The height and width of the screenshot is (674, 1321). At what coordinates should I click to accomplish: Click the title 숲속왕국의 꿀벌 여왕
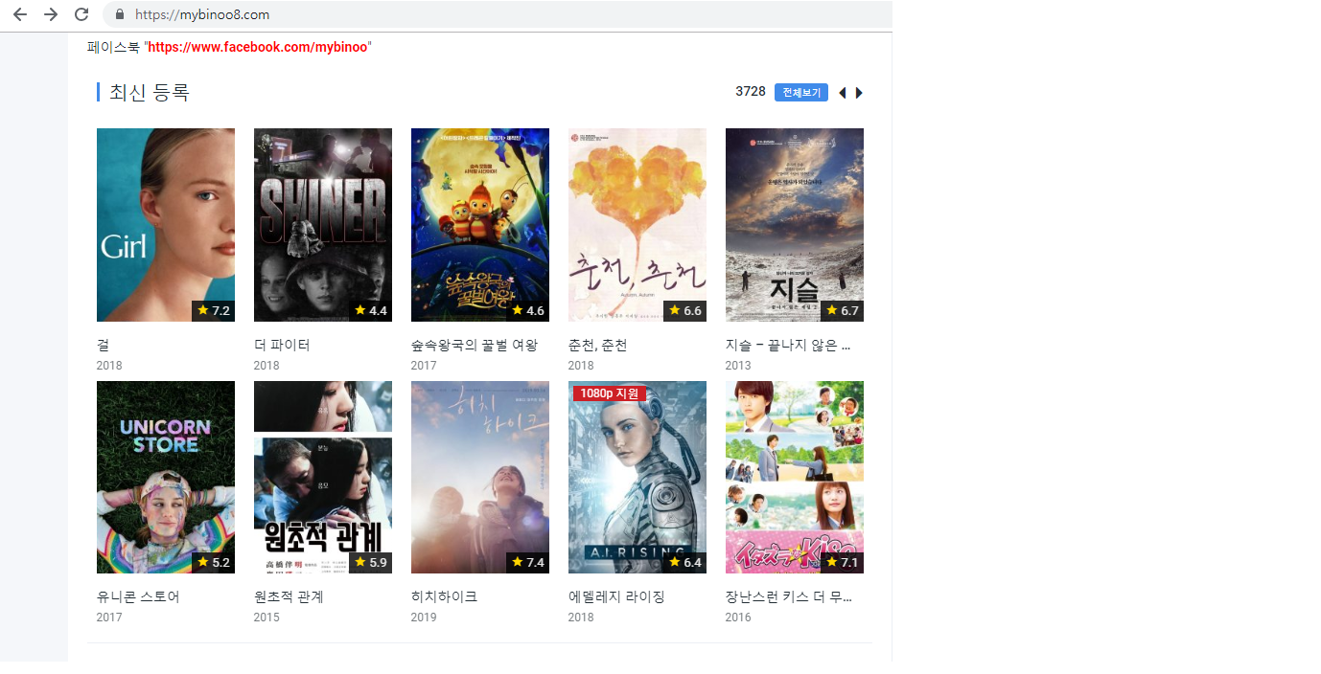[x=475, y=345]
